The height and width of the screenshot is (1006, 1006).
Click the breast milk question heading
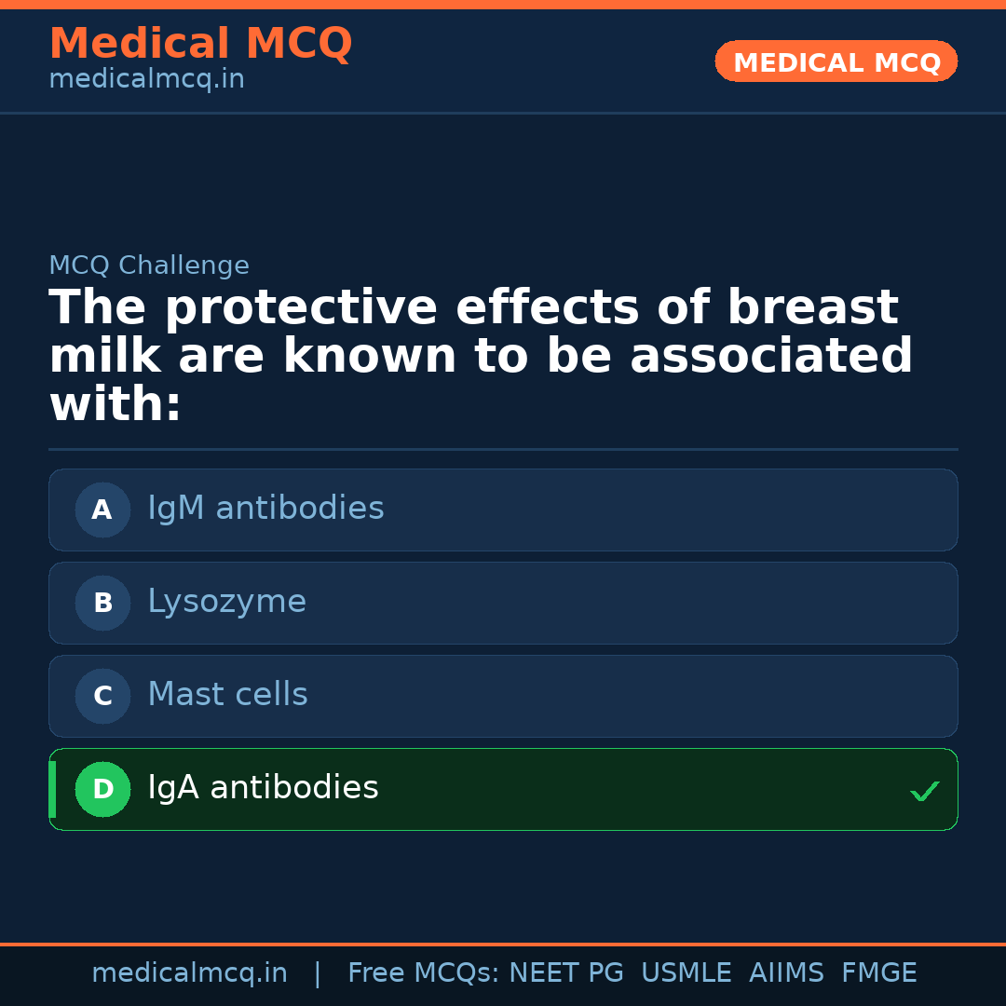[x=480, y=357]
